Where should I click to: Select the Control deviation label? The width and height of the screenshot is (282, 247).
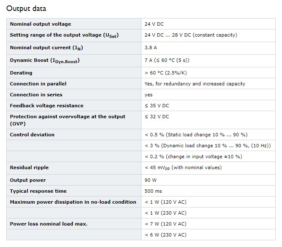[32, 135]
